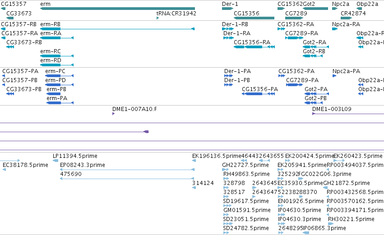Select feature DME1-007A10.F

point(135,109)
